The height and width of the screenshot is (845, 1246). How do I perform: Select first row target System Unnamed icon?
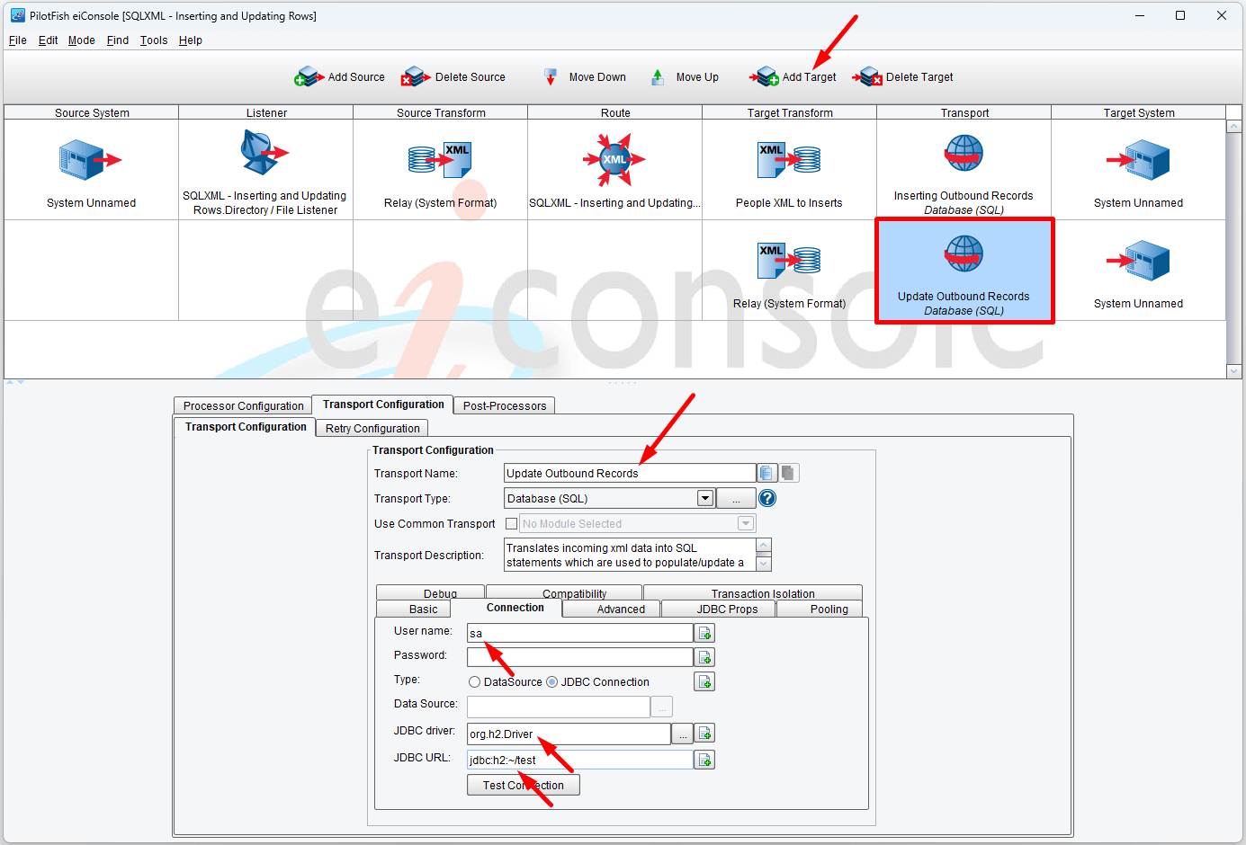click(x=1138, y=160)
